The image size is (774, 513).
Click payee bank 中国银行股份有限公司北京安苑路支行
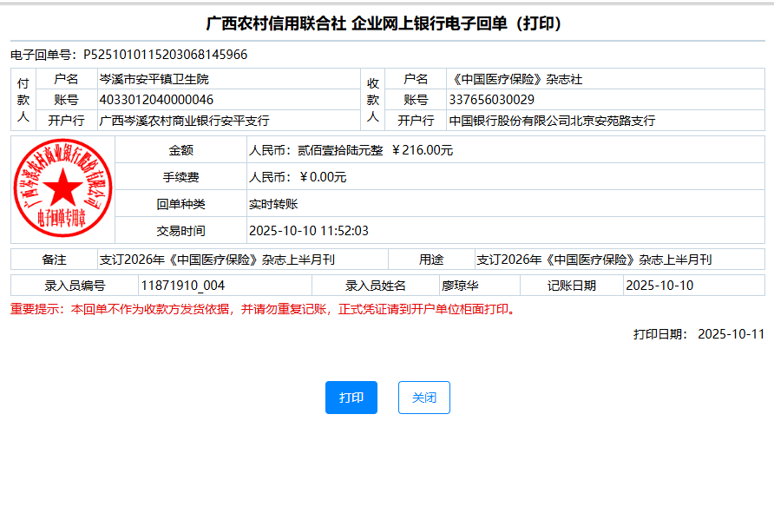pos(552,121)
